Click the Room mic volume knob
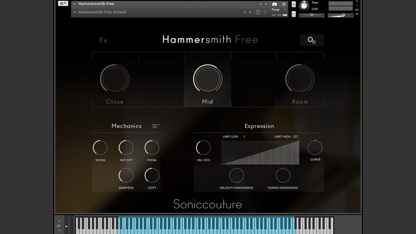 coord(300,79)
